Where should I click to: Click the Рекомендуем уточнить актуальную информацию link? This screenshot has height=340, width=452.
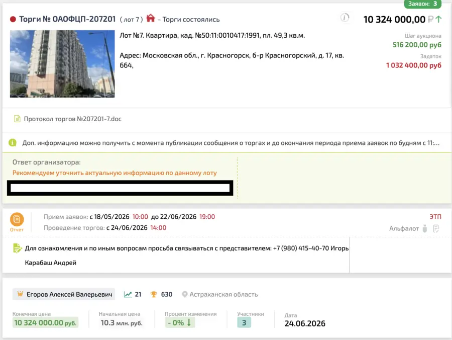115,173
